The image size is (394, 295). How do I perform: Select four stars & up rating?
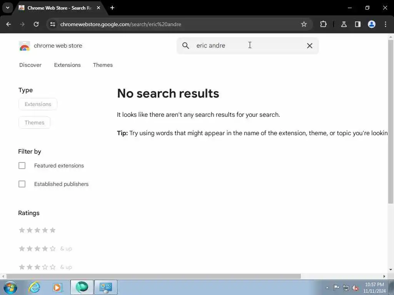point(45,249)
